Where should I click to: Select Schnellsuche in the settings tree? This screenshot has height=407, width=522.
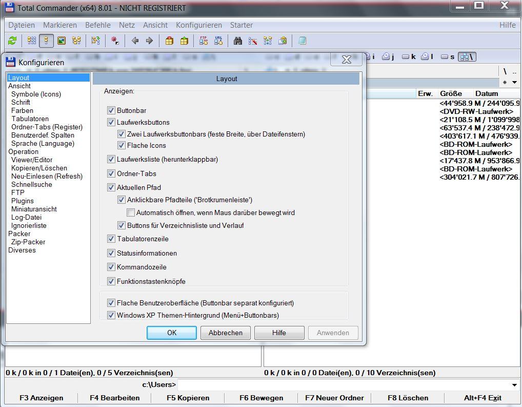32,184
